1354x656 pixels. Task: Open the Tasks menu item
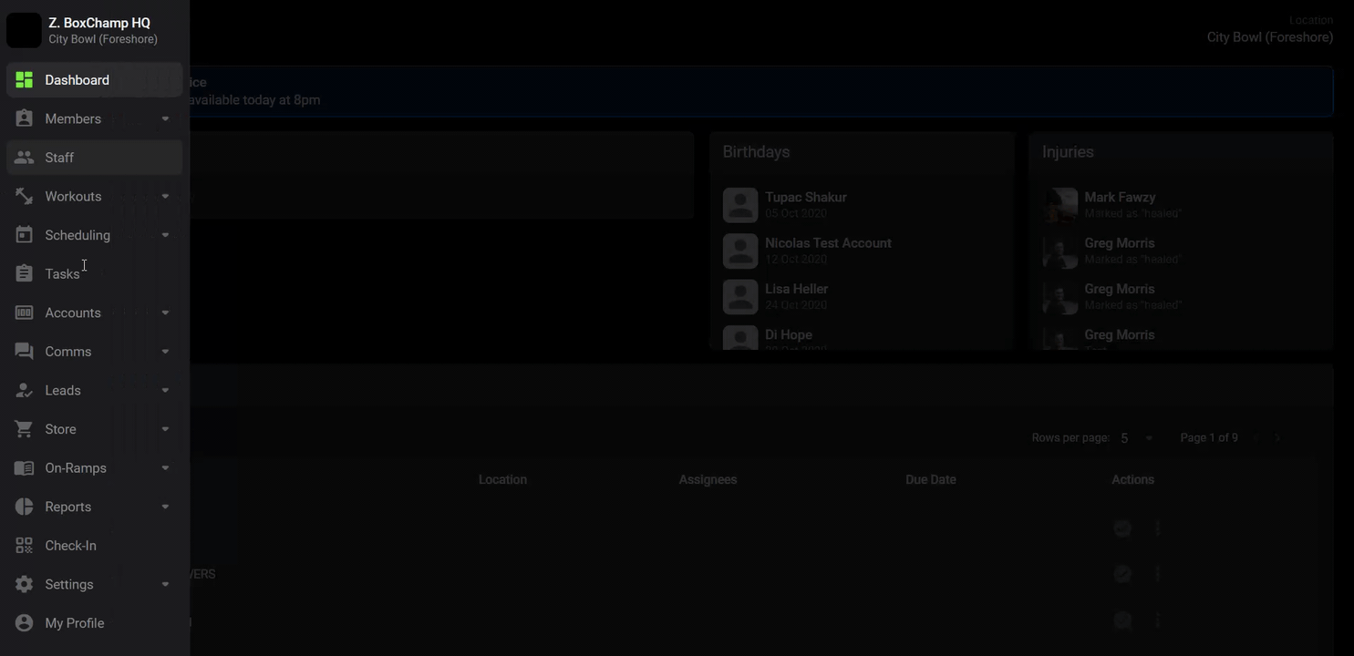pyautogui.click(x=95, y=273)
